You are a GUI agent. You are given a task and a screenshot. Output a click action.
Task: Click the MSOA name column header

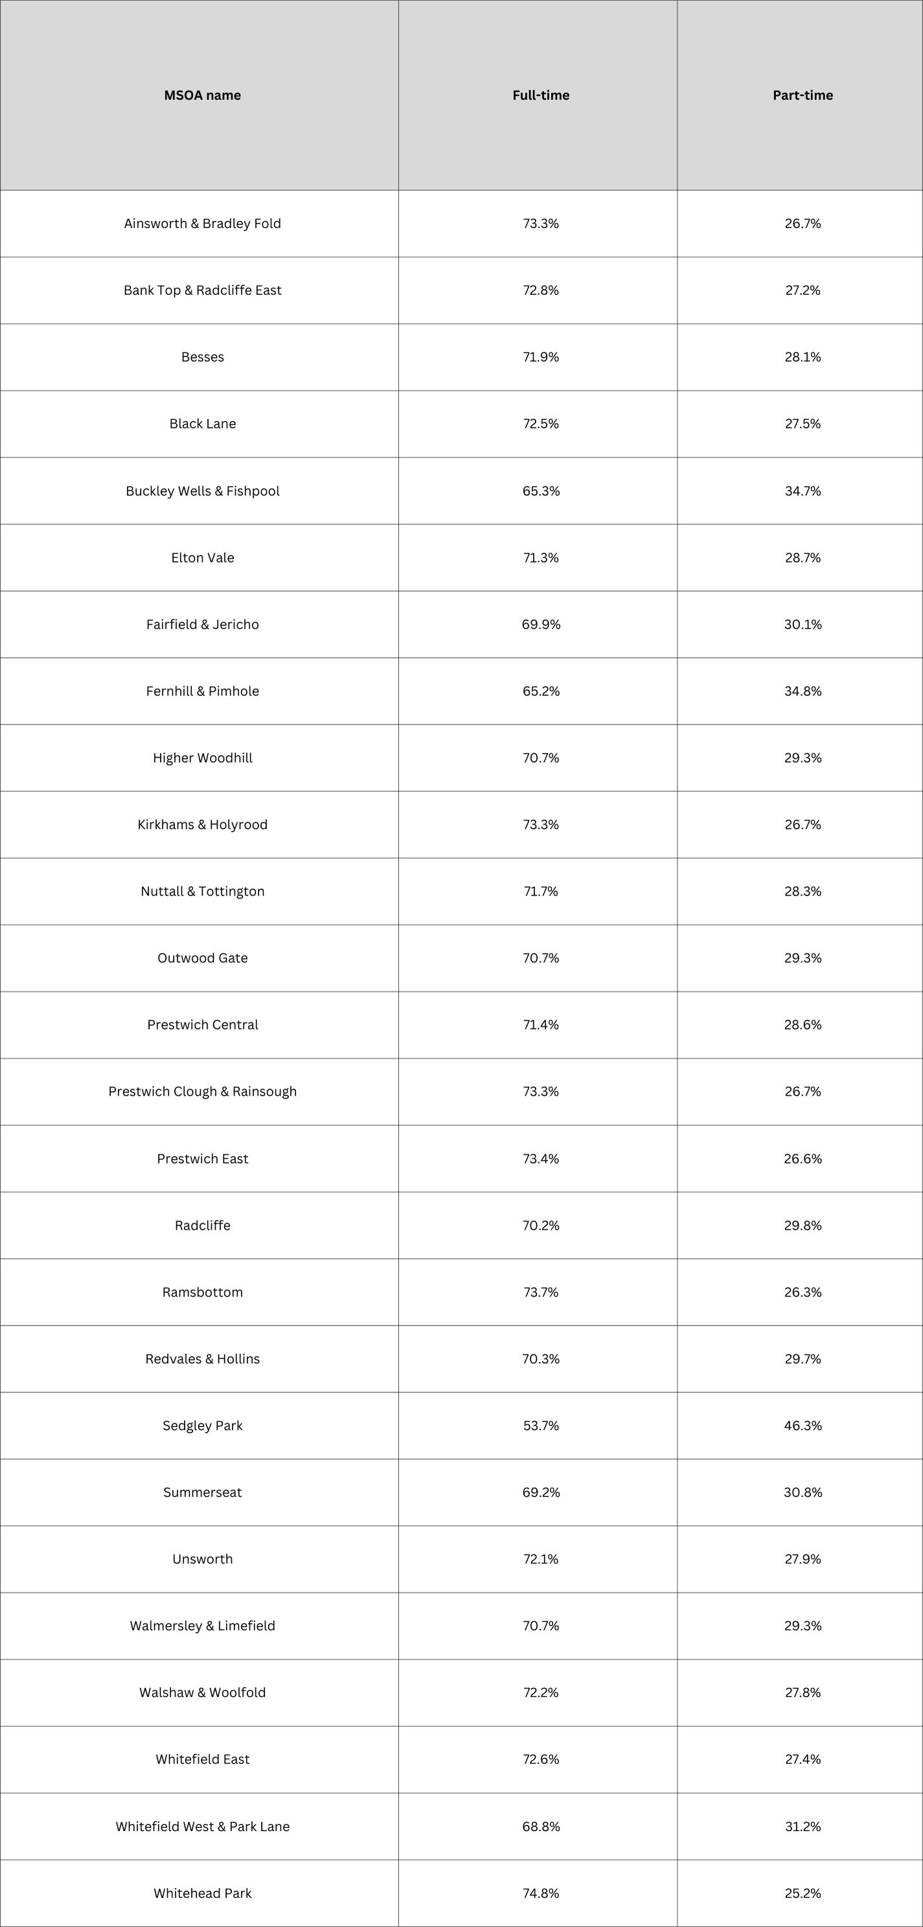point(203,95)
